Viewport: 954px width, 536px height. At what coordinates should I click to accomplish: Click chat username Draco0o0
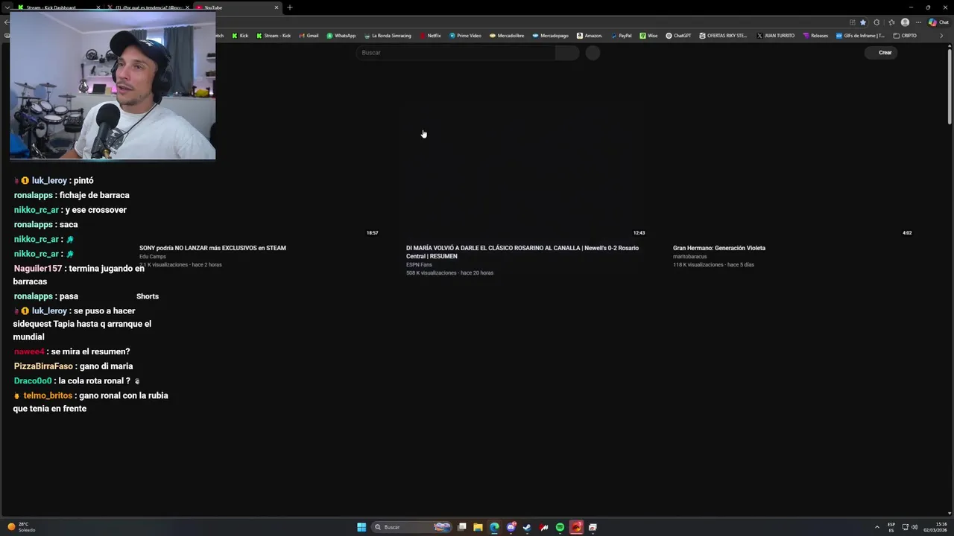pos(33,381)
